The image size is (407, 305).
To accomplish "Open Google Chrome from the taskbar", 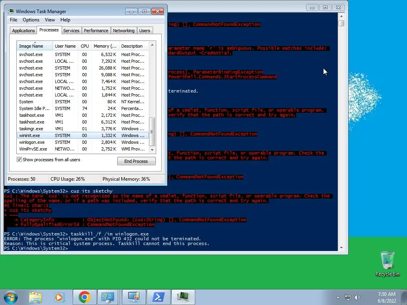I will pyautogui.click(x=84, y=297).
